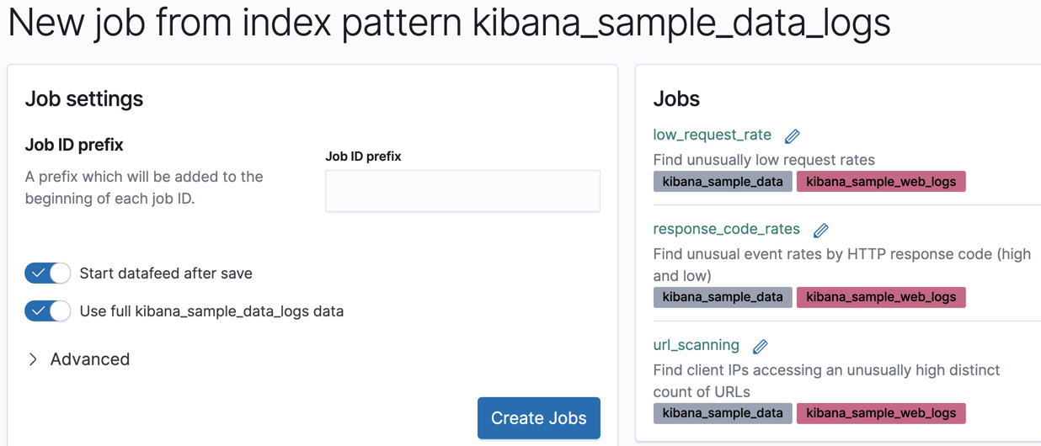
Task: Click the Jobs panel heading
Action: [676, 98]
